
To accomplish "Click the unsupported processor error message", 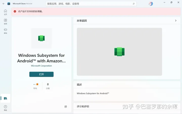I will (x=30, y=11).
